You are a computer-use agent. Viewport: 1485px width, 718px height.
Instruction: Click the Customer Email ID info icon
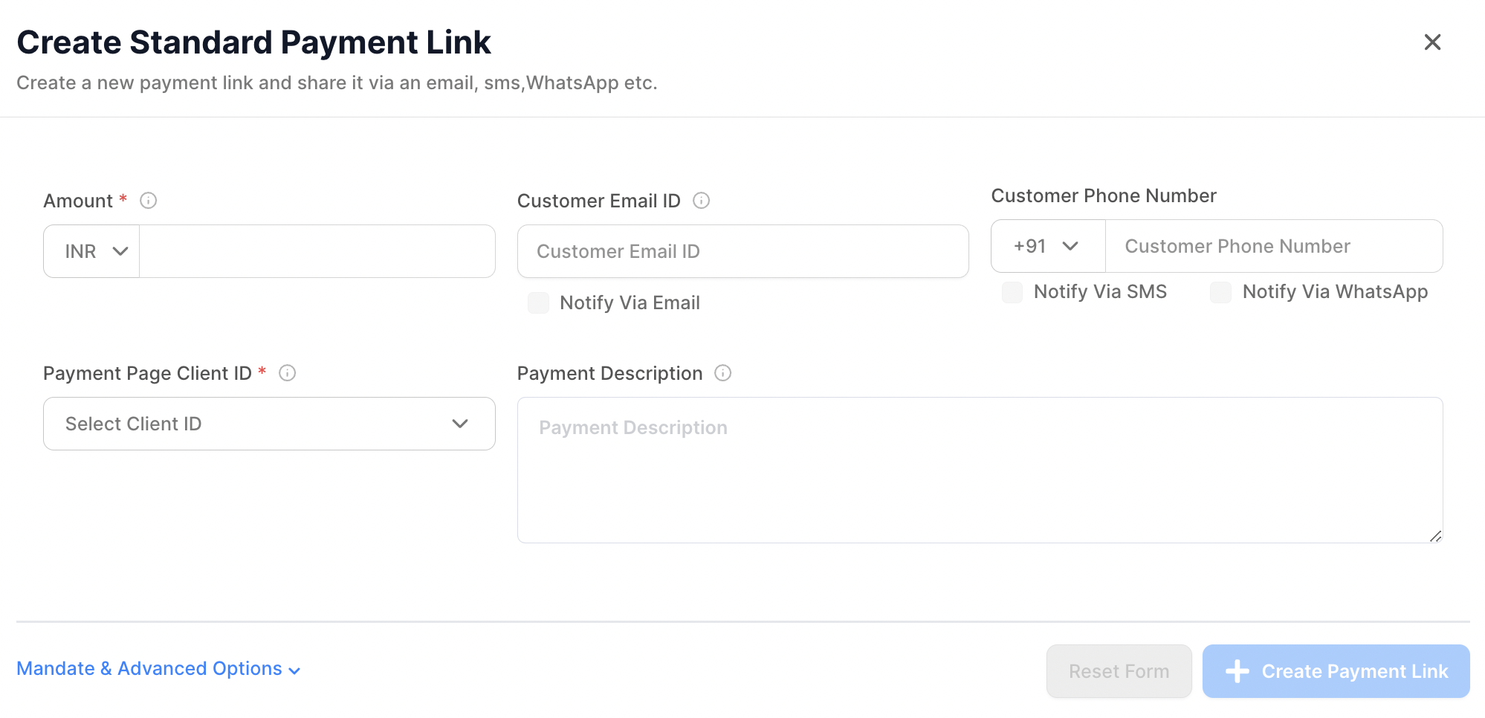click(x=702, y=201)
